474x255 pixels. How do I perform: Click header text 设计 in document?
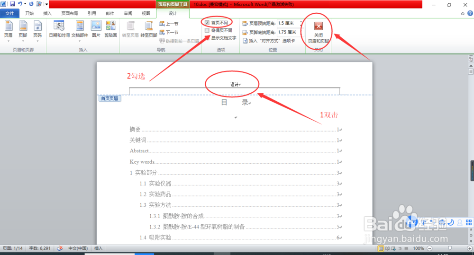point(234,85)
